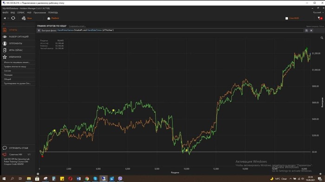Click the quick filter funnel icon
Viewport: 325px width, 182px height.
(39, 30)
